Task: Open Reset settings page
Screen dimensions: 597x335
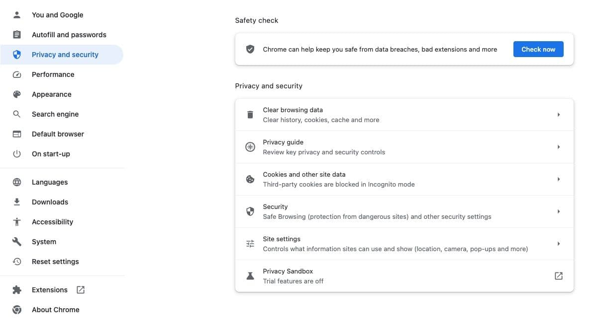Action: pyautogui.click(x=55, y=262)
